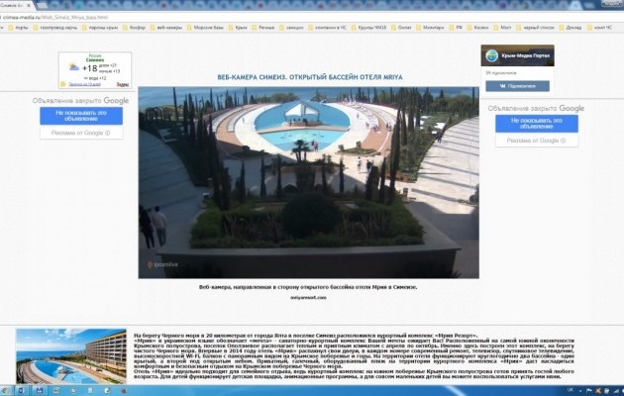Click the Mriya Resort hotel thumbnail photo
Viewport: 624px width, 396px height.
pos(71,355)
